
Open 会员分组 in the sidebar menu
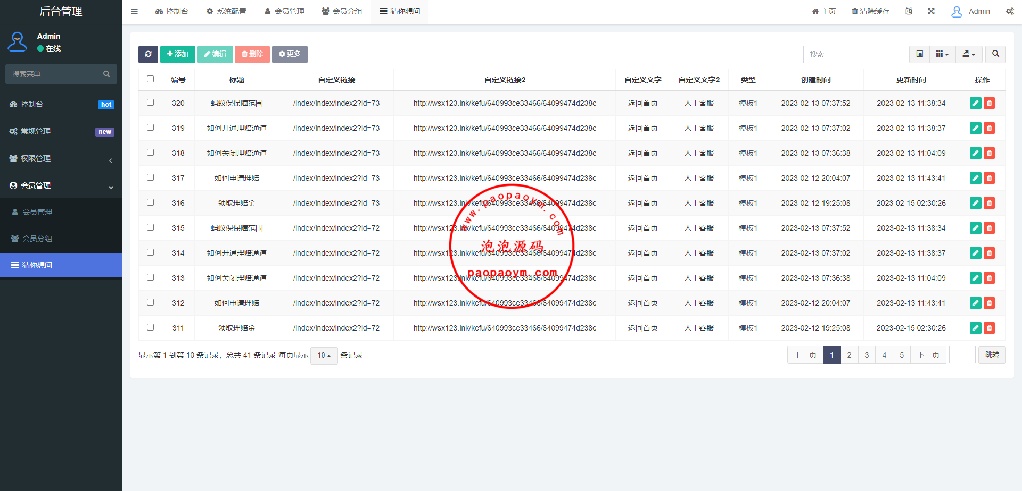[37, 239]
